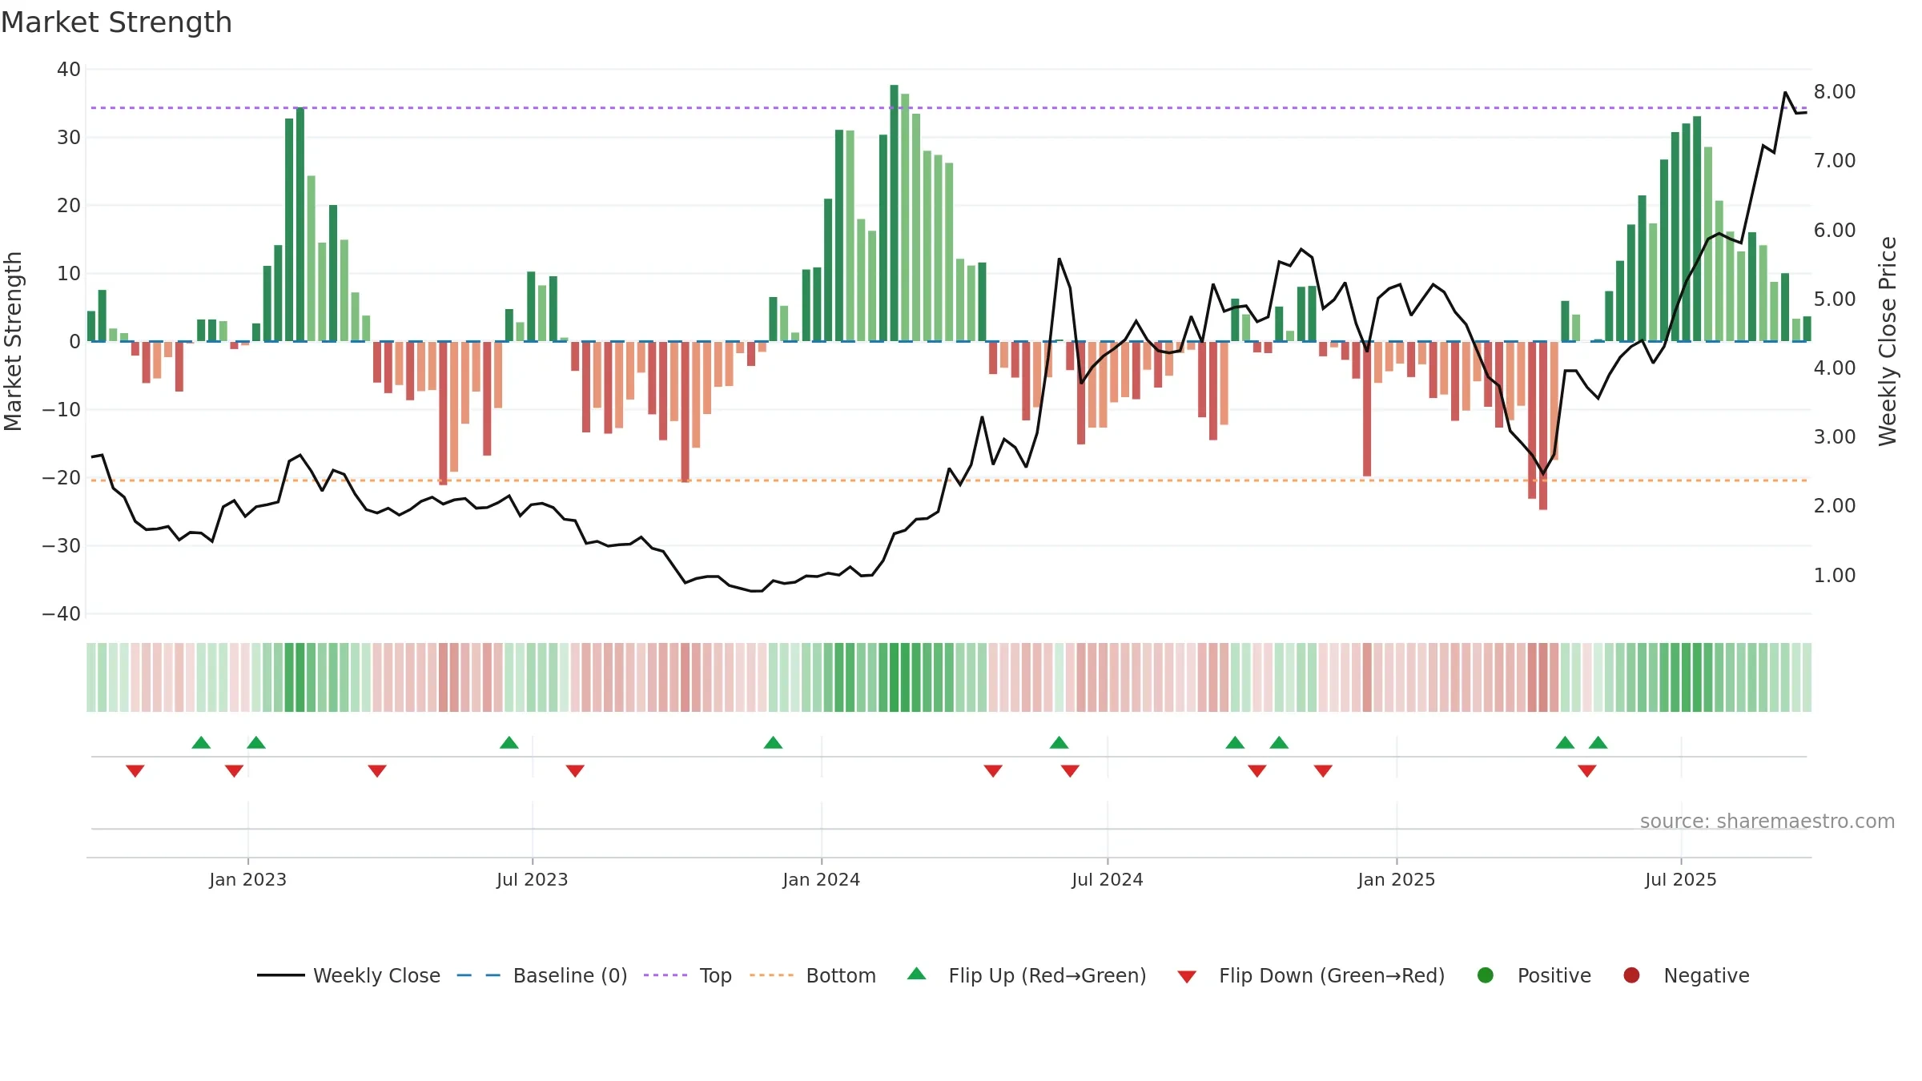This screenshot has width=1922, height=1081.
Task: Click the 8.00 price tick on the right axis
Action: pyautogui.click(x=1835, y=92)
